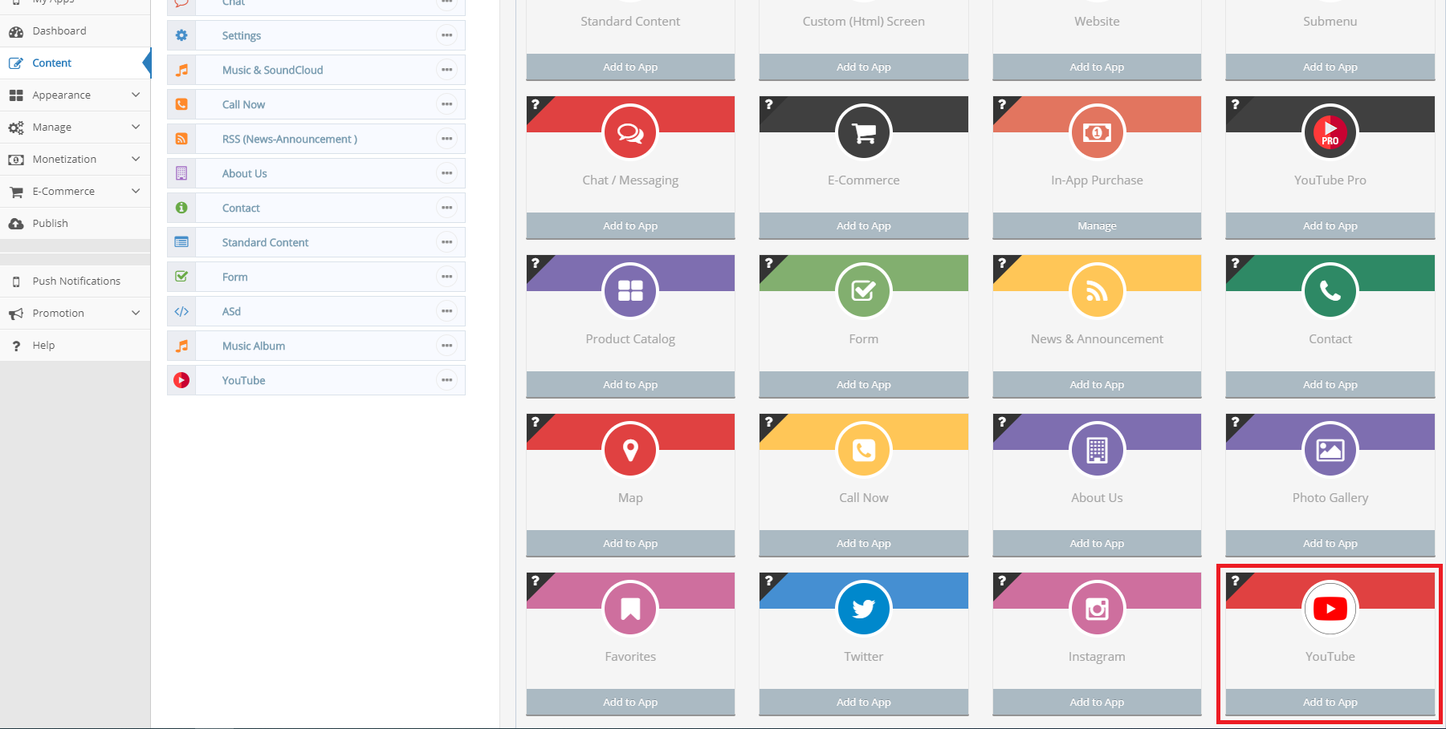The image size is (1446, 729).
Task: Open options menu for Settings row
Action: point(447,35)
